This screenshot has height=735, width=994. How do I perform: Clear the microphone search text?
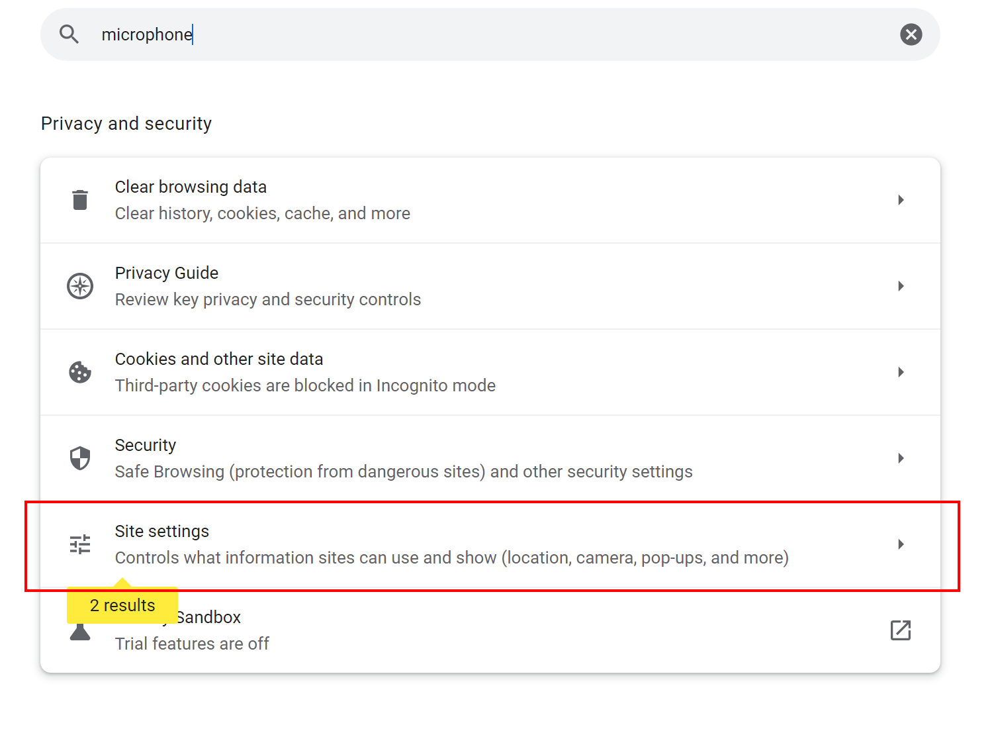tap(911, 34)
